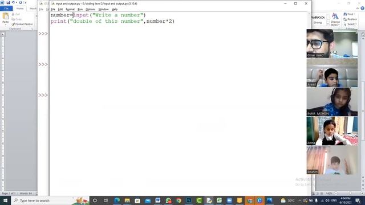Viewport: 365px width, 205px height.
Task: Select the Ayaad video thumbnail
Action: (332, 72)
